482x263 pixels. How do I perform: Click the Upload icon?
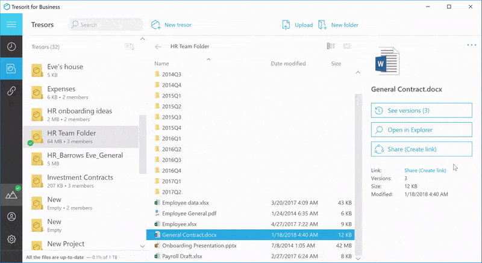[x=286, y=25]
